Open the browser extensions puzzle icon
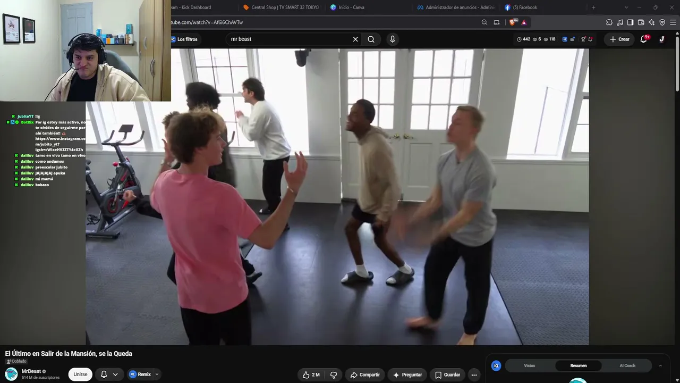The height and width of the screenshot is (383, 680). click(609, 22)
